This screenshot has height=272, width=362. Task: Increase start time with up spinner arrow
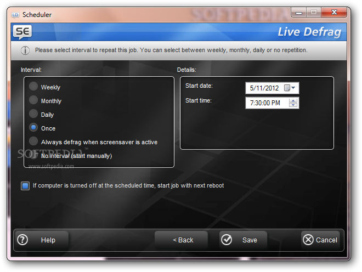pos(293,101)
